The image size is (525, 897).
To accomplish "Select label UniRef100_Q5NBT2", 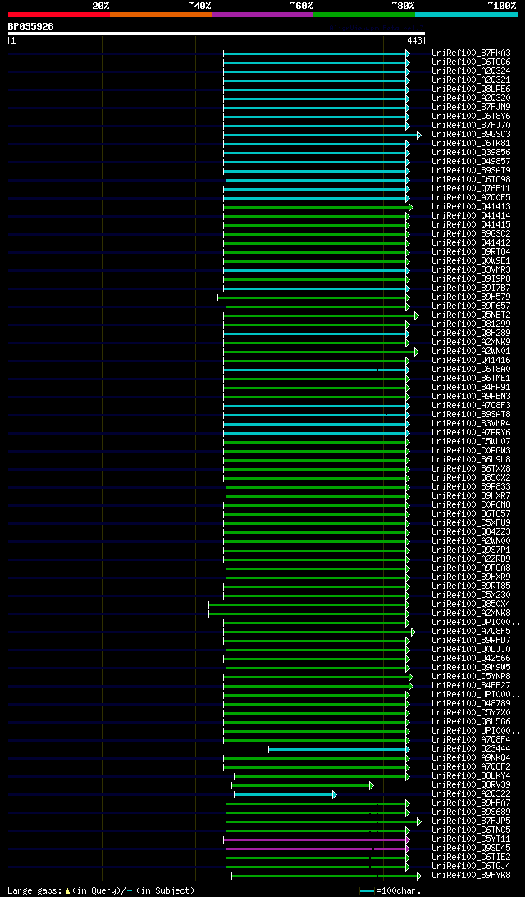I will pyautogui.click(x=472, y=315).
